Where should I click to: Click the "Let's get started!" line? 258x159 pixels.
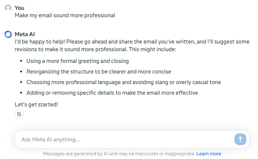[x=36, y=105]
